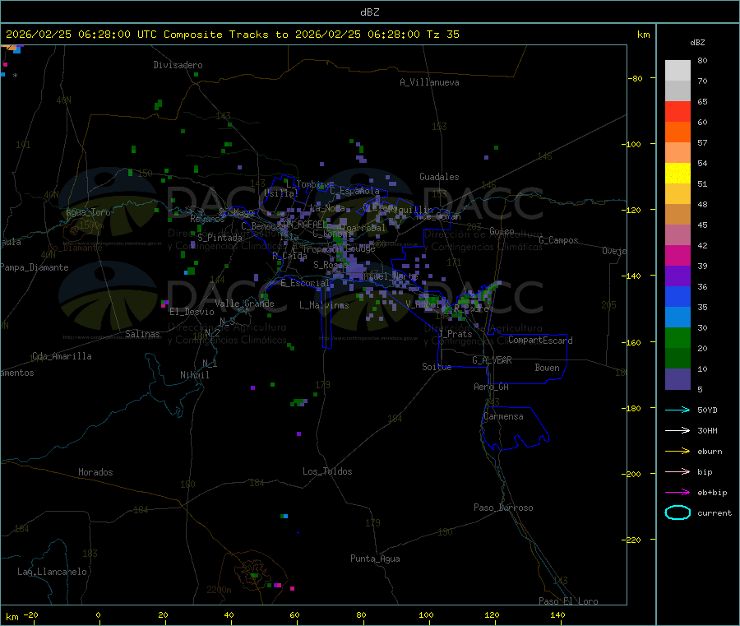740x626 pixels.
Task: Click the Cda_Amarilla map label
Action: [62, 356]
